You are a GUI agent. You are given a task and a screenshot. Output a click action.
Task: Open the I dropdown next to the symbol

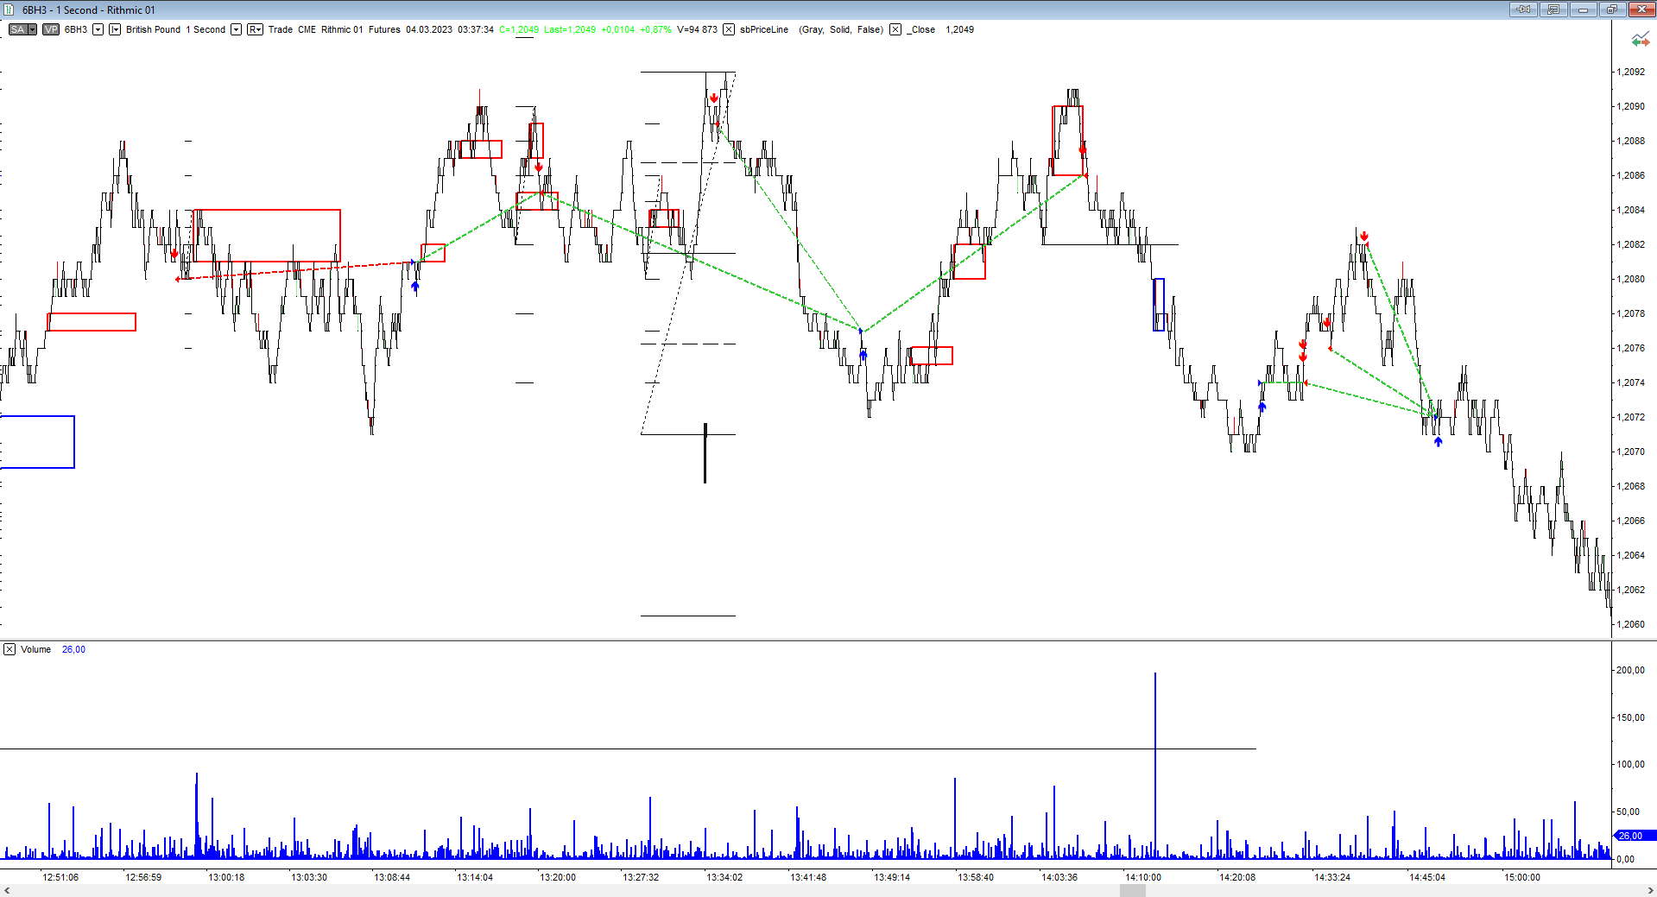point(114,29)
